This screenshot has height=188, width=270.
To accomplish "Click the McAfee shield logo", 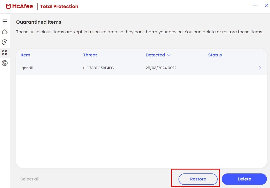I will (x=8, y=7).
